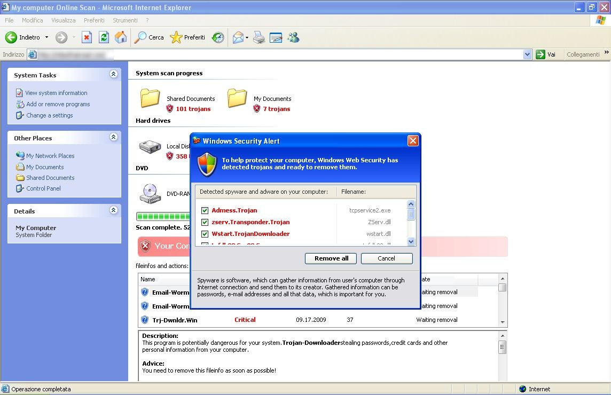Click the Cancel button in alert
Screen dimensions: 611x395
click(x=387, y=258)
